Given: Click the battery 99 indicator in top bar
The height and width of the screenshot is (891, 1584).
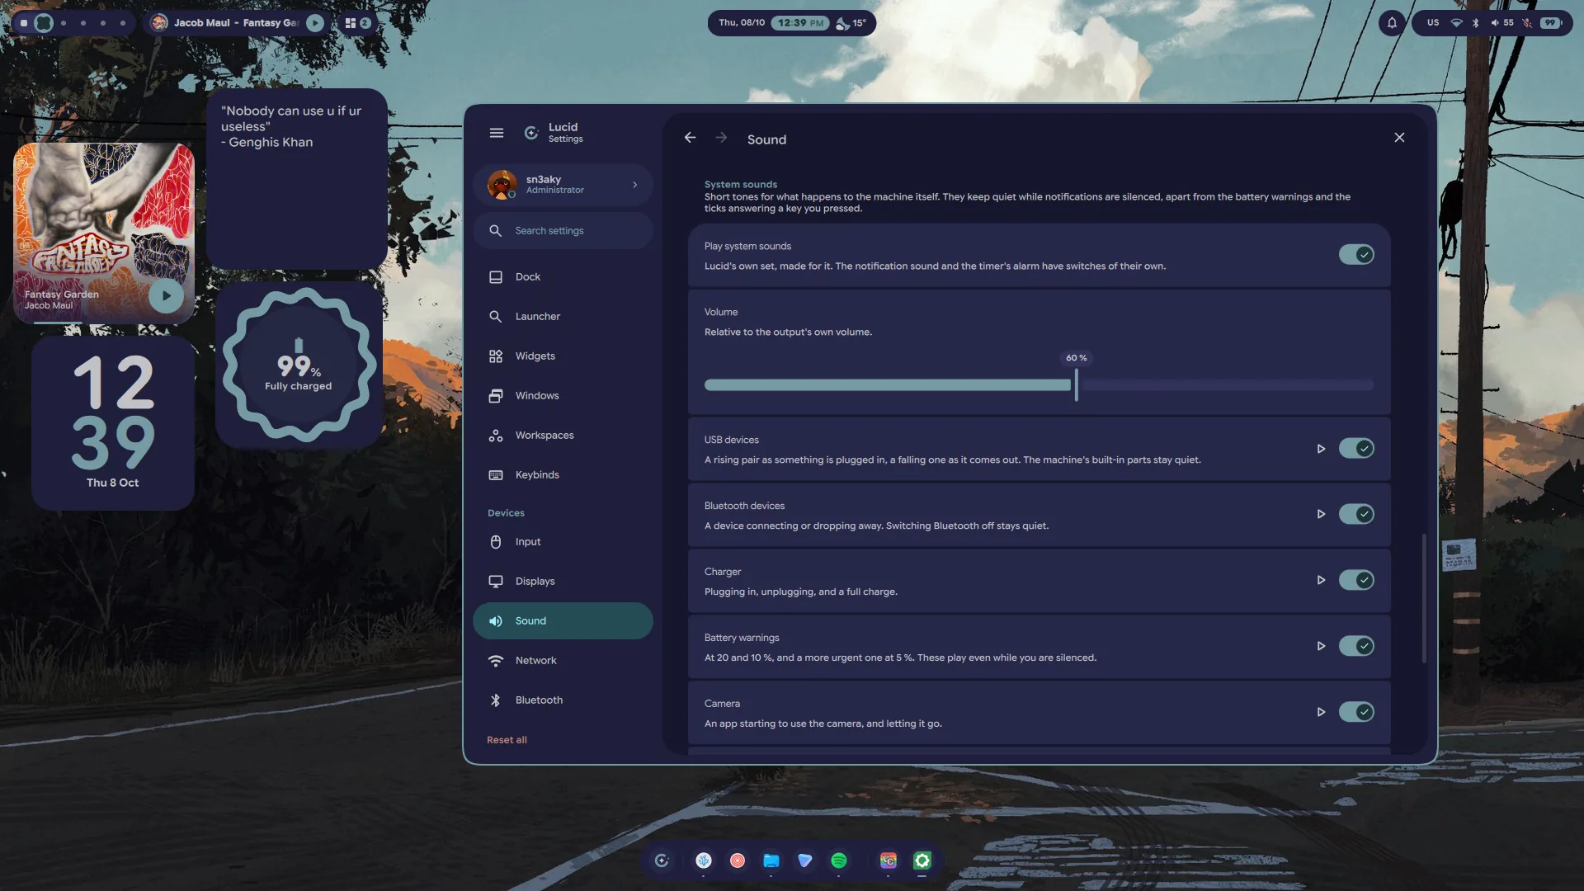Looking at the screenshot, I should (x=1552, y=23).
